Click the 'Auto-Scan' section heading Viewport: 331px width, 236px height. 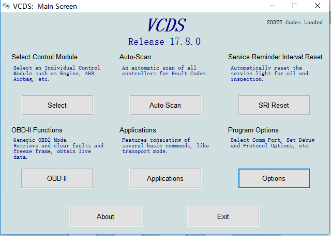point(135,57)
